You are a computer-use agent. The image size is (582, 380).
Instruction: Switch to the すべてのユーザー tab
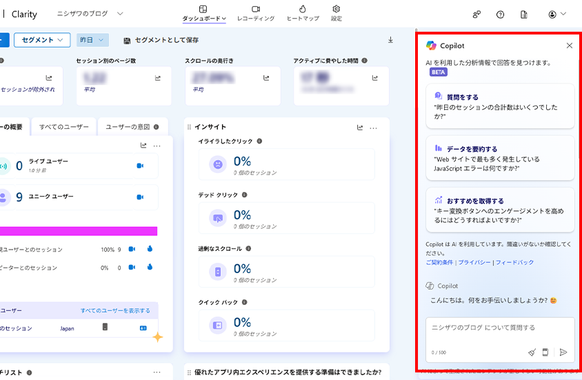pos(63,127)
